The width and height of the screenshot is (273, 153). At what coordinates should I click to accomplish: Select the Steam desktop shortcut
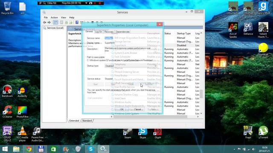(x=128, y=133)
